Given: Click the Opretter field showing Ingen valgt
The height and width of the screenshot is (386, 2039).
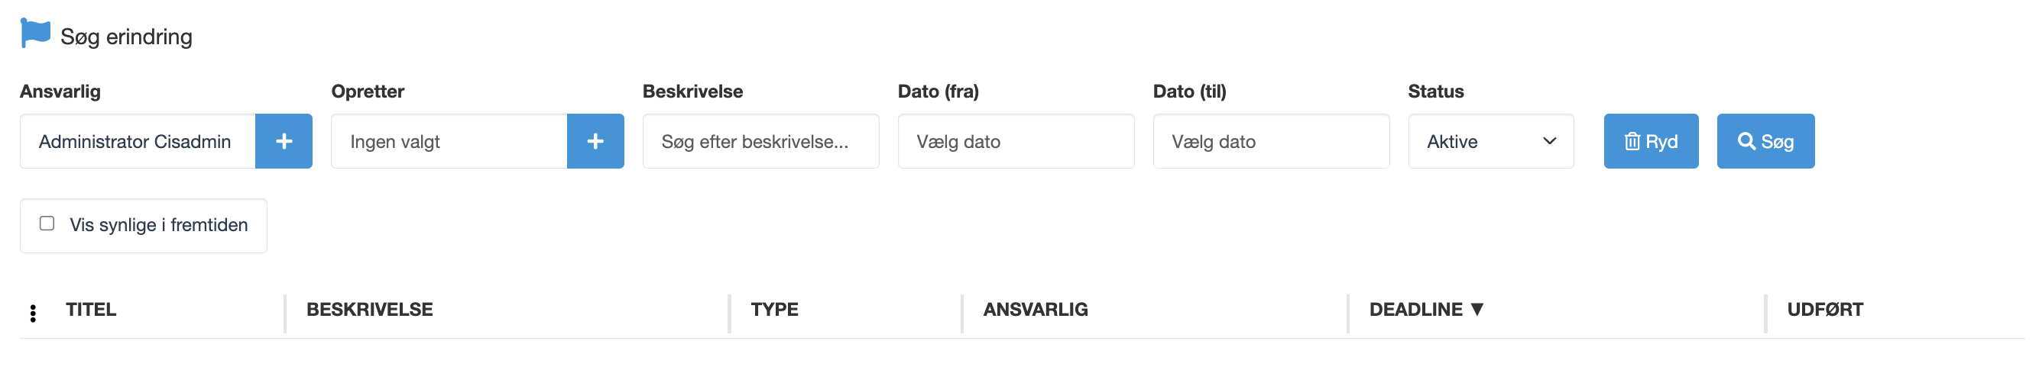Looking at the screenshot, I should point(449,141).
